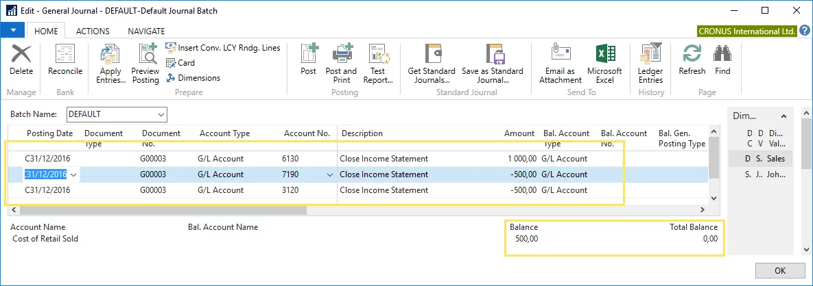Open Get Standard Journals
This screenshot has height=286, width=813.
[x=432, y=63]
